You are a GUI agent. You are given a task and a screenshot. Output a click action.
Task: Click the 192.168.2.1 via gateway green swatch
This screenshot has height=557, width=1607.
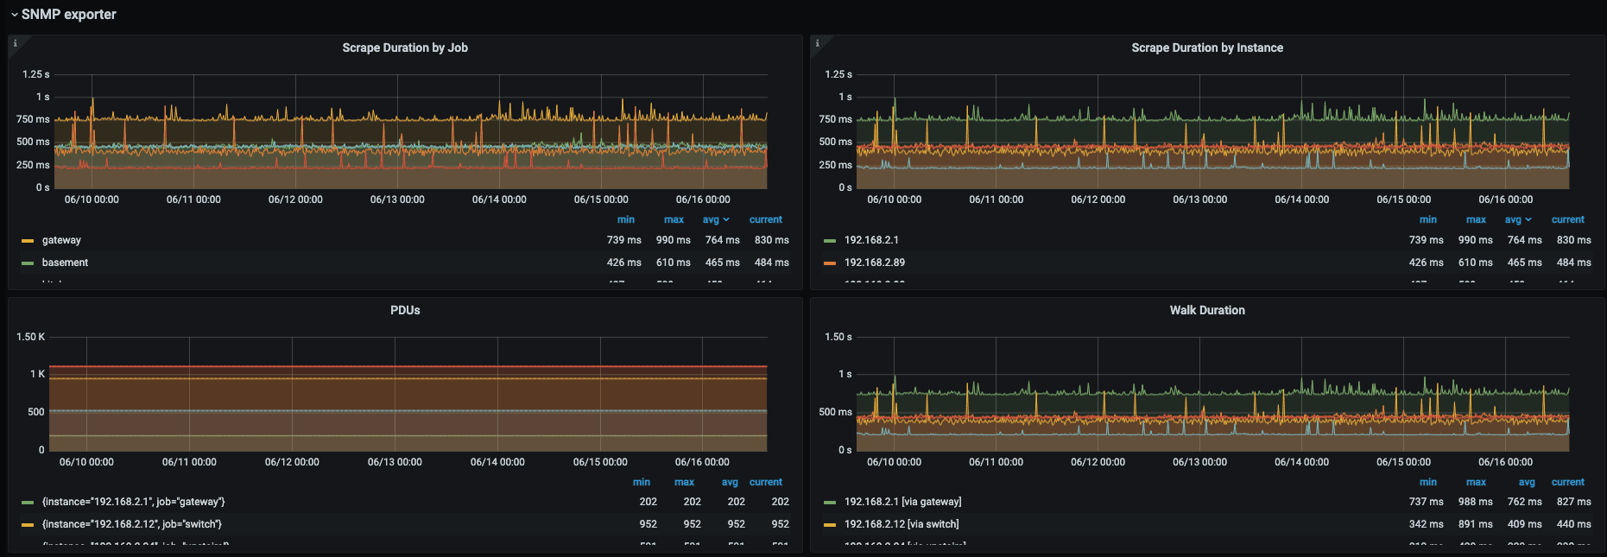[830, 503]
